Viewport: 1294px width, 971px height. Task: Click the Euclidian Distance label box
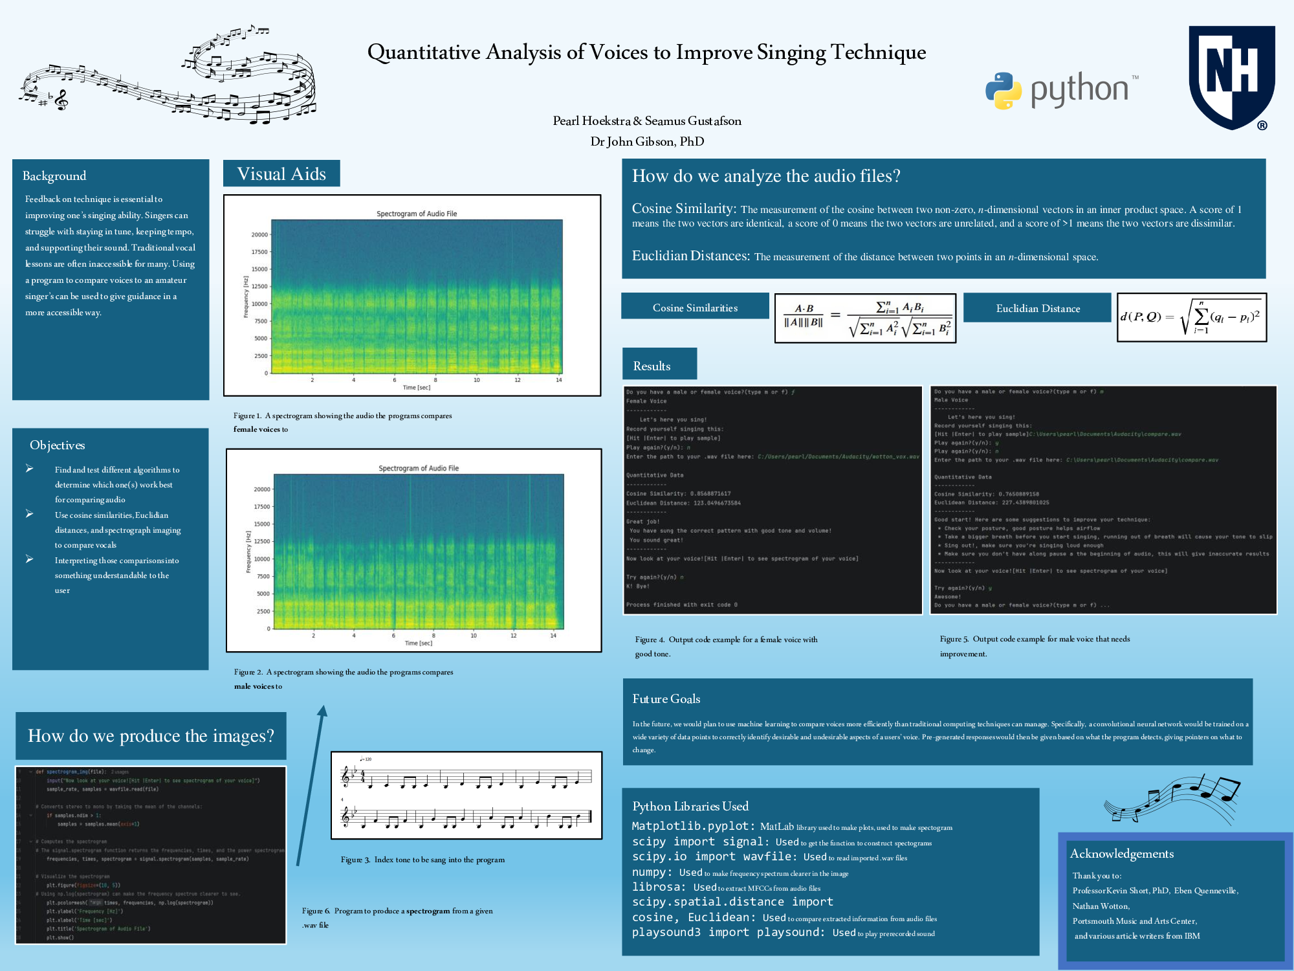pyautogui.click(x=1037, y=307)
